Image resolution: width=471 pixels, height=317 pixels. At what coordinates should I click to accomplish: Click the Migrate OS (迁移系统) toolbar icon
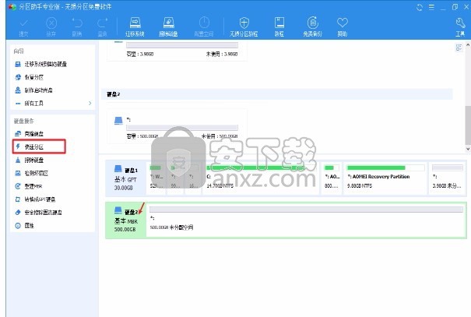pos(135,26)
